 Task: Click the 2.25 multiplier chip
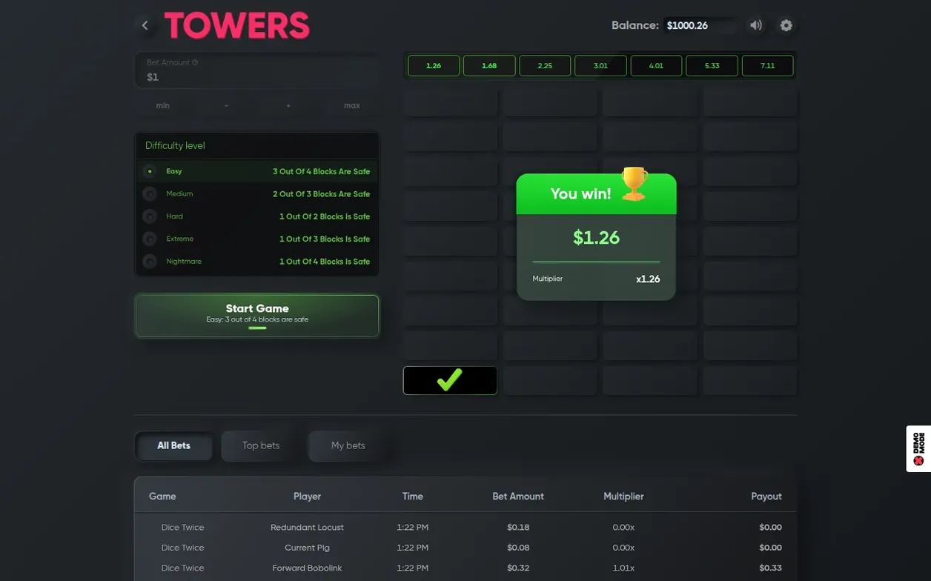545,66
